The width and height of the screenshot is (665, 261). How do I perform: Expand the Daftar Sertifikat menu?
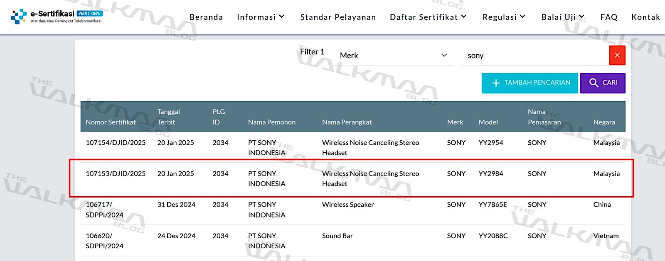click(x=428, y=17)
